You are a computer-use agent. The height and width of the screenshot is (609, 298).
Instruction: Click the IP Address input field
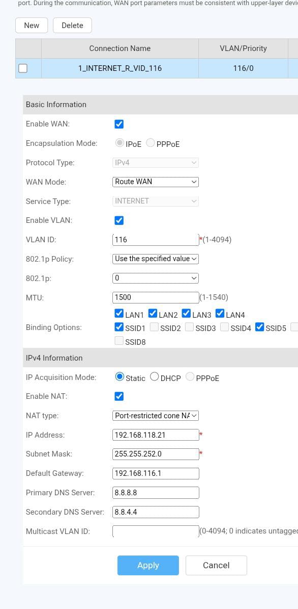pyautogui.click(x=156, y=435)
